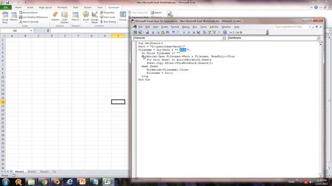The width and height of the screenshot is (332, 186).
Task: Open Project Explorer from VBA toolbar
Action: (204, 32)
